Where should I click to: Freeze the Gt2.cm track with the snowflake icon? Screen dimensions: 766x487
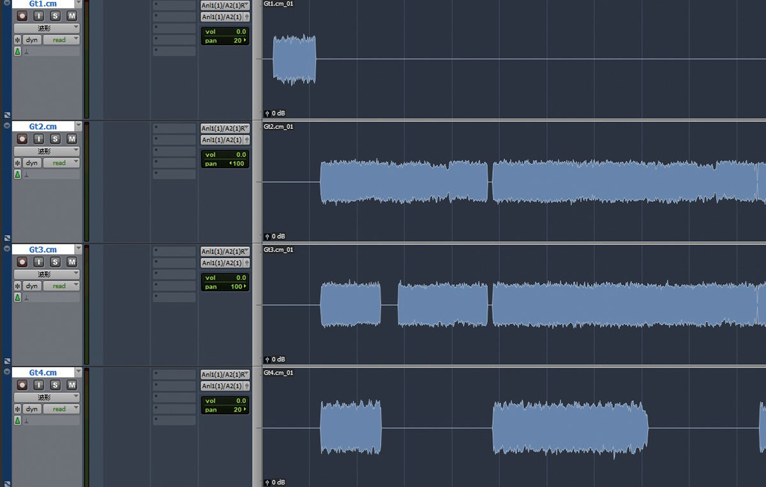18,163
